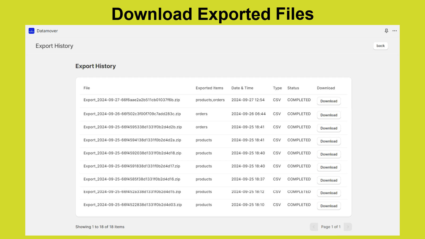Download the export file ending in 4d17.zip

tap(329, 167)
